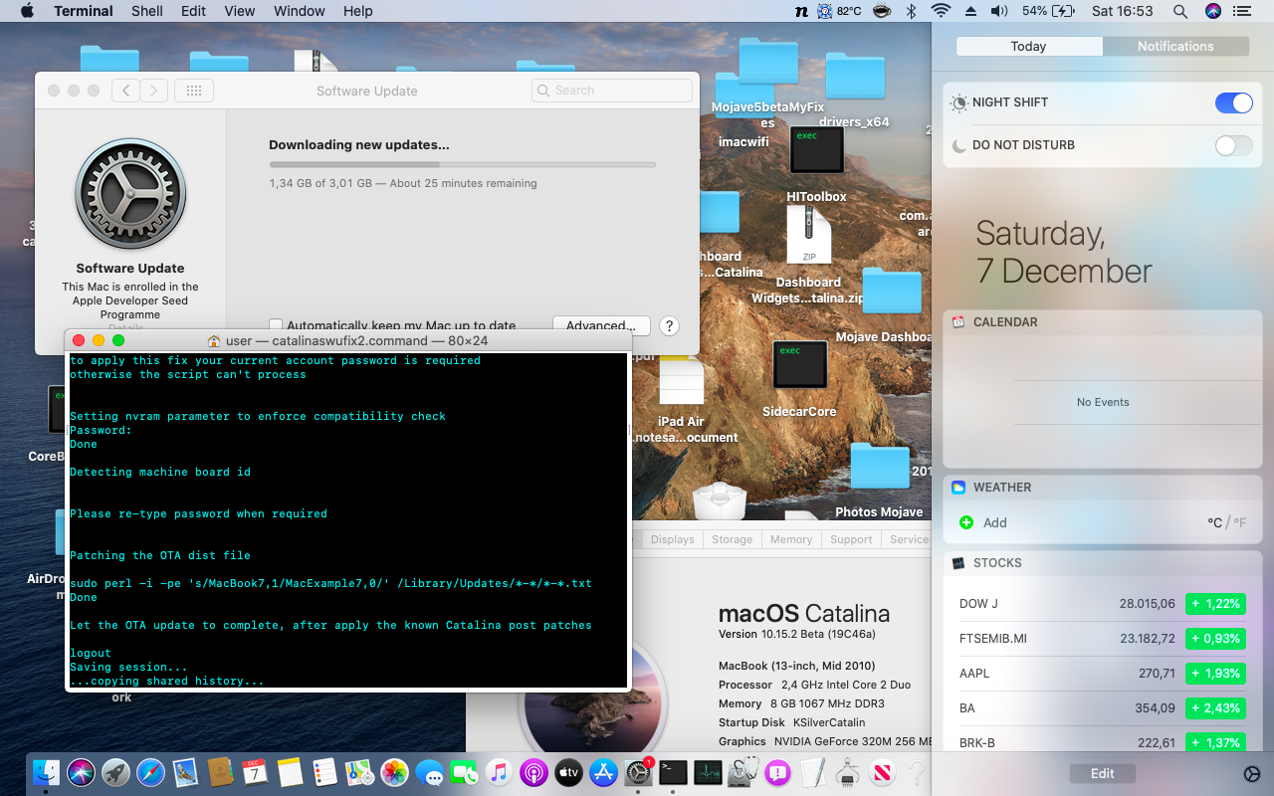Open Maps app in the Dock
Viewport: 1274px width, 796px height.
[x=359, y=772]
